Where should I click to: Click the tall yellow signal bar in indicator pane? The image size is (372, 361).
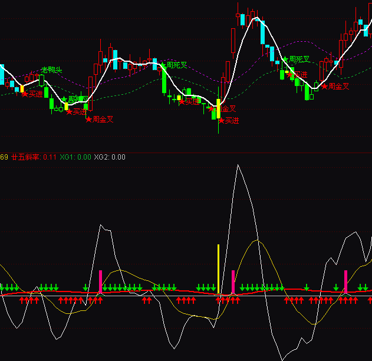tap(219, 269)
